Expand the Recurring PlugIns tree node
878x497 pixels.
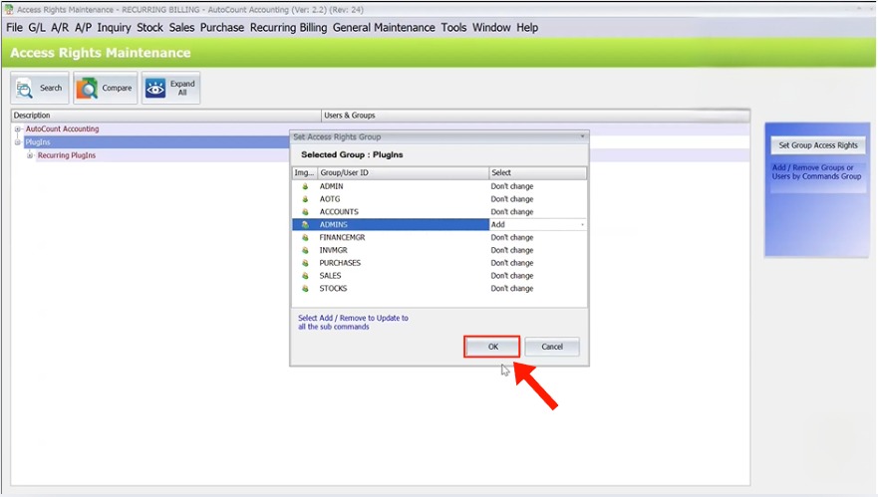[30, 155]
